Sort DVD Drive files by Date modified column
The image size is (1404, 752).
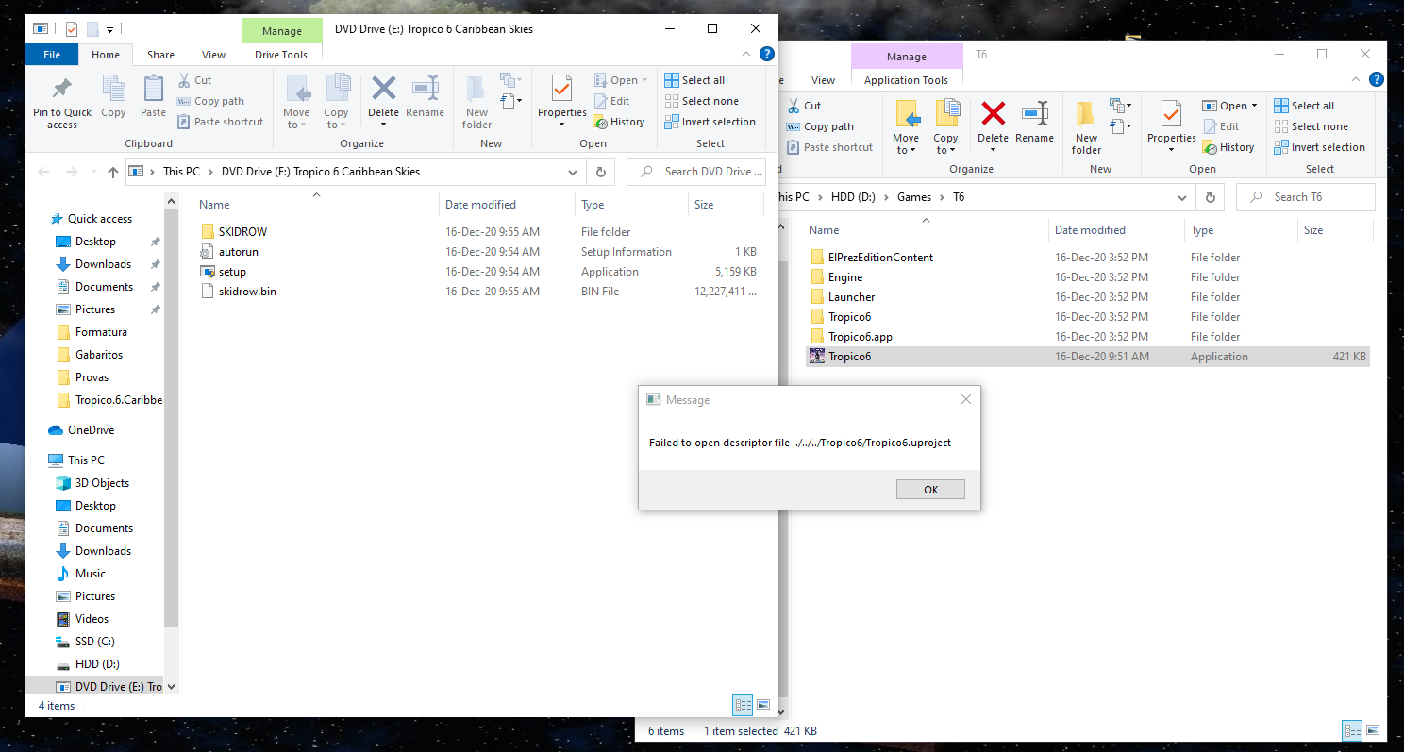pyautogui.click(x=507, y=205)
